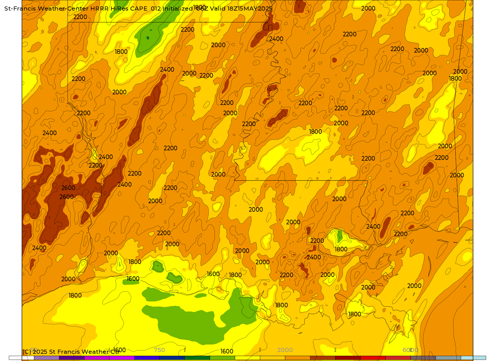Select the white swatch in the color bar

pyautogui.click(x=22, y=358)
